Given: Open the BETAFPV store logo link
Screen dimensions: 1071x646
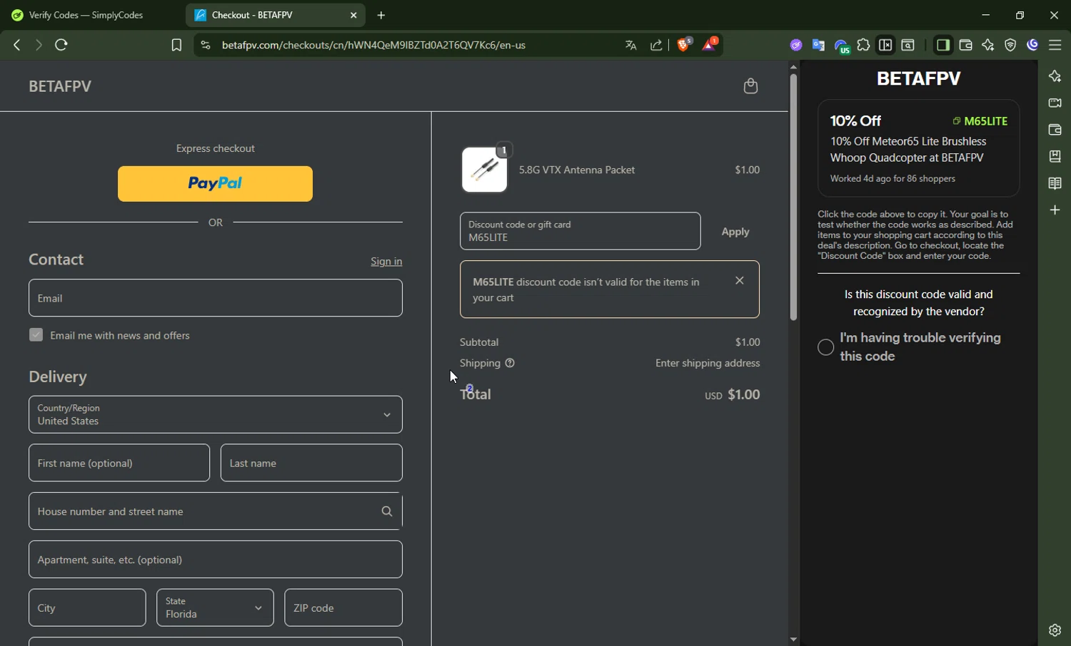Looking at the screenshot, I should tap(60, 86).
